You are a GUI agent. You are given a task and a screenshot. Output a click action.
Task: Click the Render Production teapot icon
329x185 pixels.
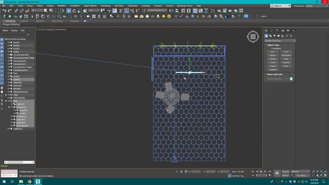[x=230, y=11]
